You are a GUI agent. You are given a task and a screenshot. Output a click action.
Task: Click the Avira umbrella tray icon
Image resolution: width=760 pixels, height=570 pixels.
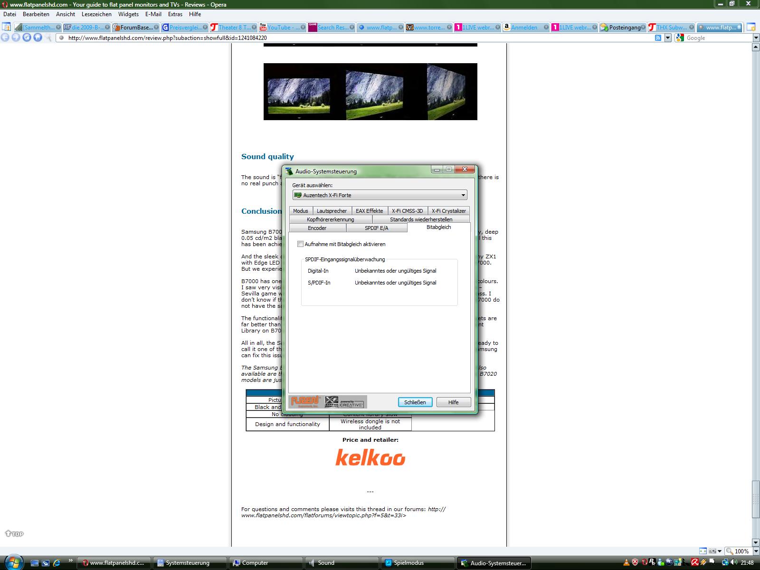point(695,563)
